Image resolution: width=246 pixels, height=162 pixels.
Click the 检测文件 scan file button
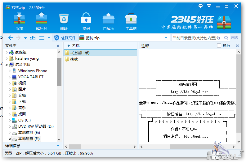coord(65,38)
